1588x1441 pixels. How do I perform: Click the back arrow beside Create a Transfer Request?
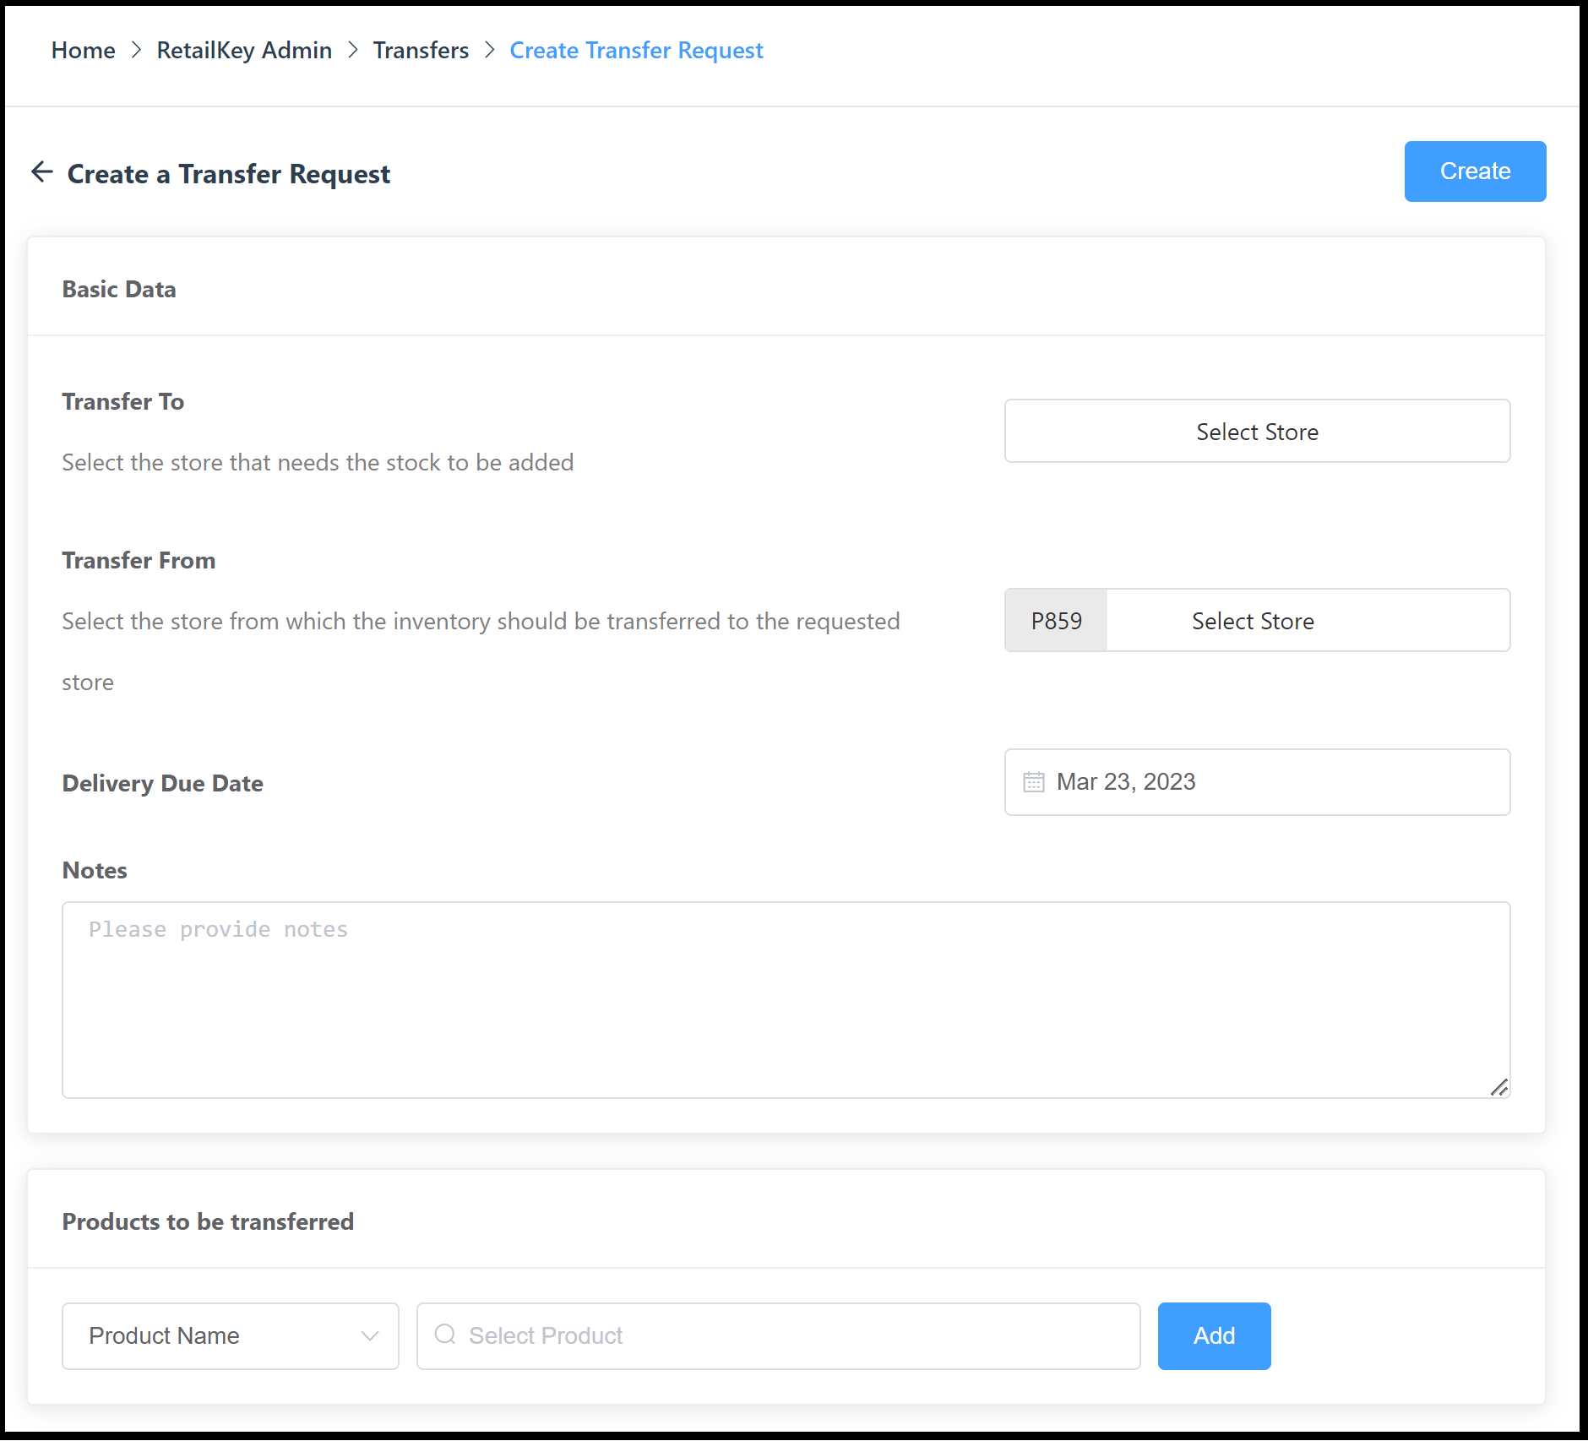click(42, 172)
